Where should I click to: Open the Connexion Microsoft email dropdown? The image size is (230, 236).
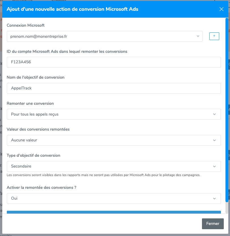(105, 36)
